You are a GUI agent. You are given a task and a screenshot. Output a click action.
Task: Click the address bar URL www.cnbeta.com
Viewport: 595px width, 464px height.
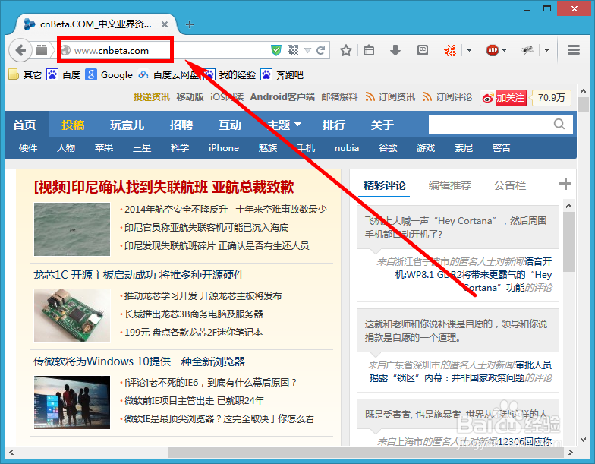click(x=112, y=50)
